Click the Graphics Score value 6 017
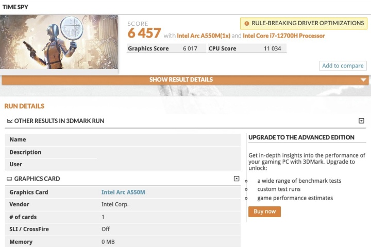 (190, 49)
